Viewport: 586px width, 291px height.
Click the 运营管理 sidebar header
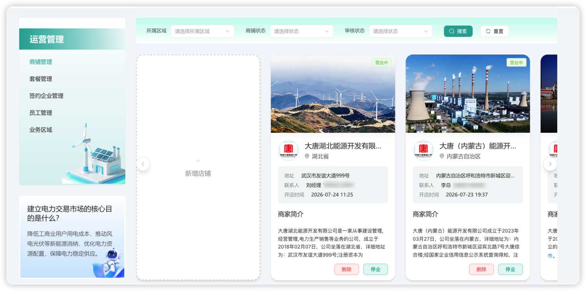[72, 39]
